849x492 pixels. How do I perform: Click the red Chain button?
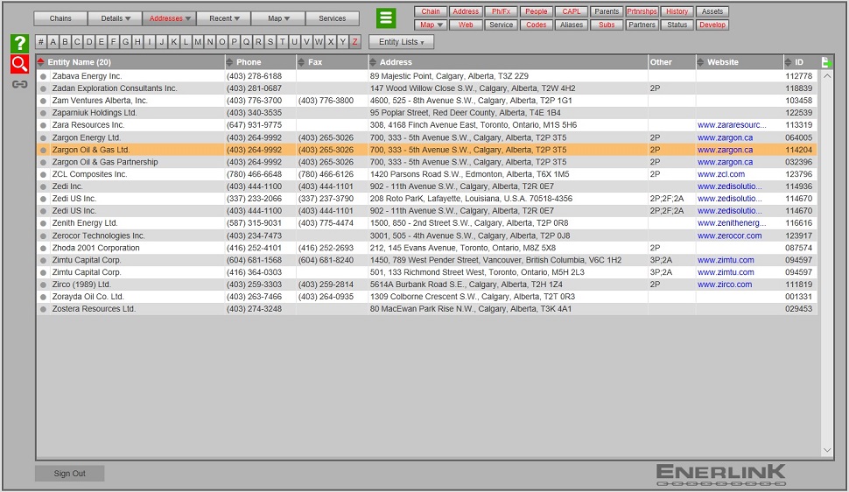(x=431, y=11)
